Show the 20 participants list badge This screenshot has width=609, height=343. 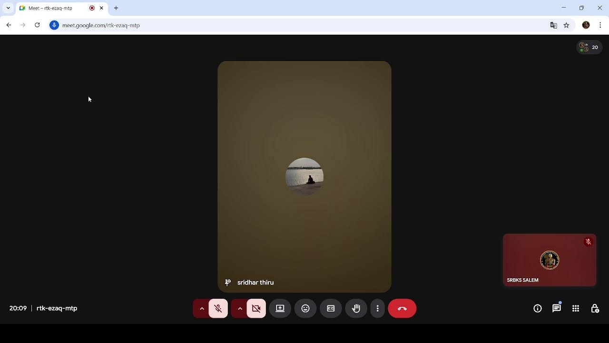click(589, 47)
